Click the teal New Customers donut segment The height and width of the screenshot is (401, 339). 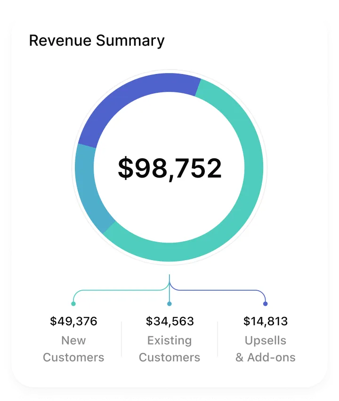click(252, 179)
